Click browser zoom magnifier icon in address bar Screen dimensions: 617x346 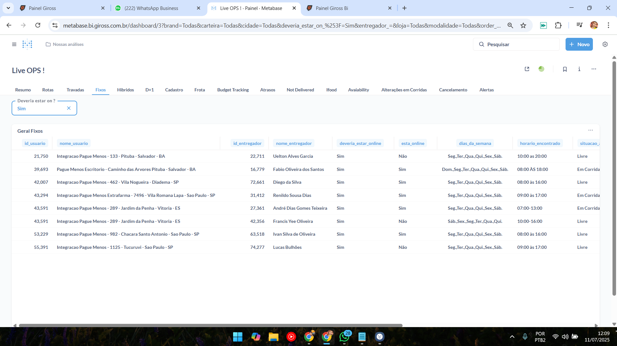[510, 25]
